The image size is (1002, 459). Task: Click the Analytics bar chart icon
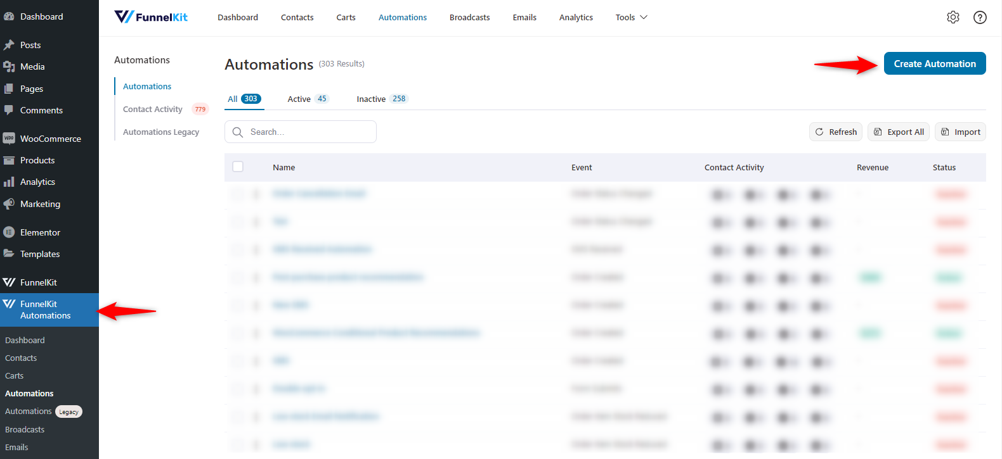click(9, 182)
